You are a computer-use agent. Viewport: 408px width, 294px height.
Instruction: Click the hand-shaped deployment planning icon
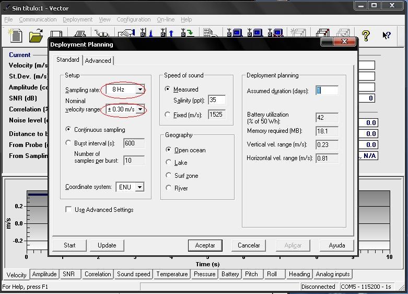click(126, 33)
